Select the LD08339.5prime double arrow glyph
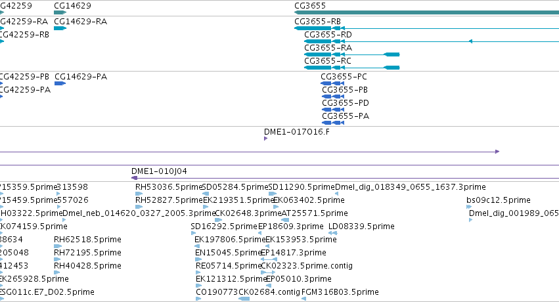Screen dimensions: 559x302 coord(332,233)
